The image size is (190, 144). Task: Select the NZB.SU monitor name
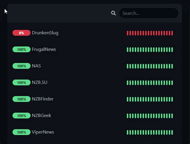click(40, 82)
